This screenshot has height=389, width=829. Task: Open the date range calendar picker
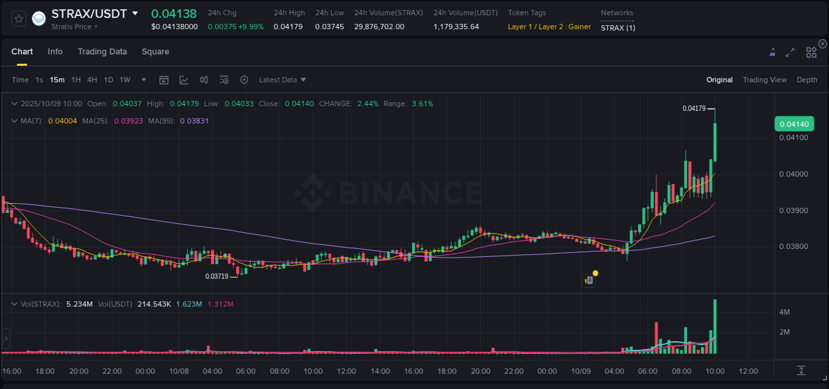click(x=164, y=79)
